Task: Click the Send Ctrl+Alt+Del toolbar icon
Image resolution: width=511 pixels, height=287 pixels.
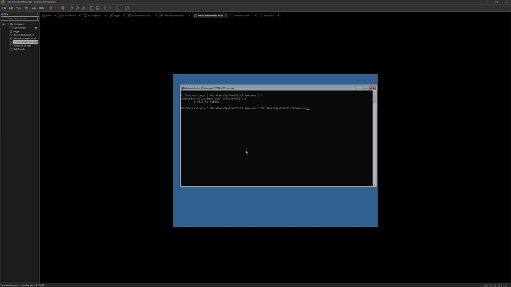Action: pos(63,8)
